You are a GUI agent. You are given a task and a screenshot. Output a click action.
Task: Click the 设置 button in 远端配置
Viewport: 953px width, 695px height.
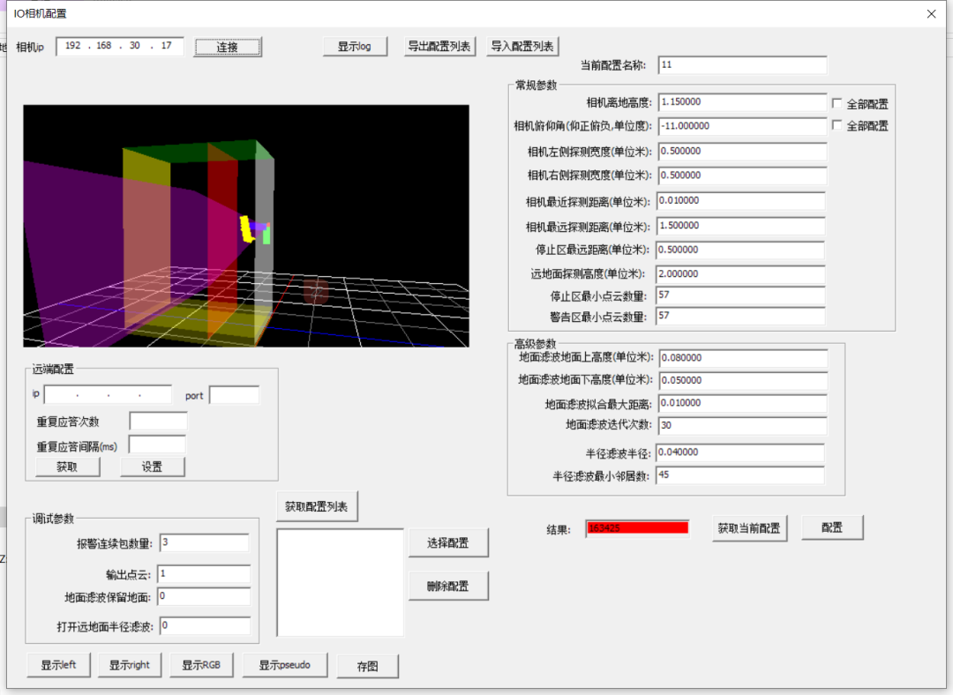pyautogui.click(x=152, y=467)
